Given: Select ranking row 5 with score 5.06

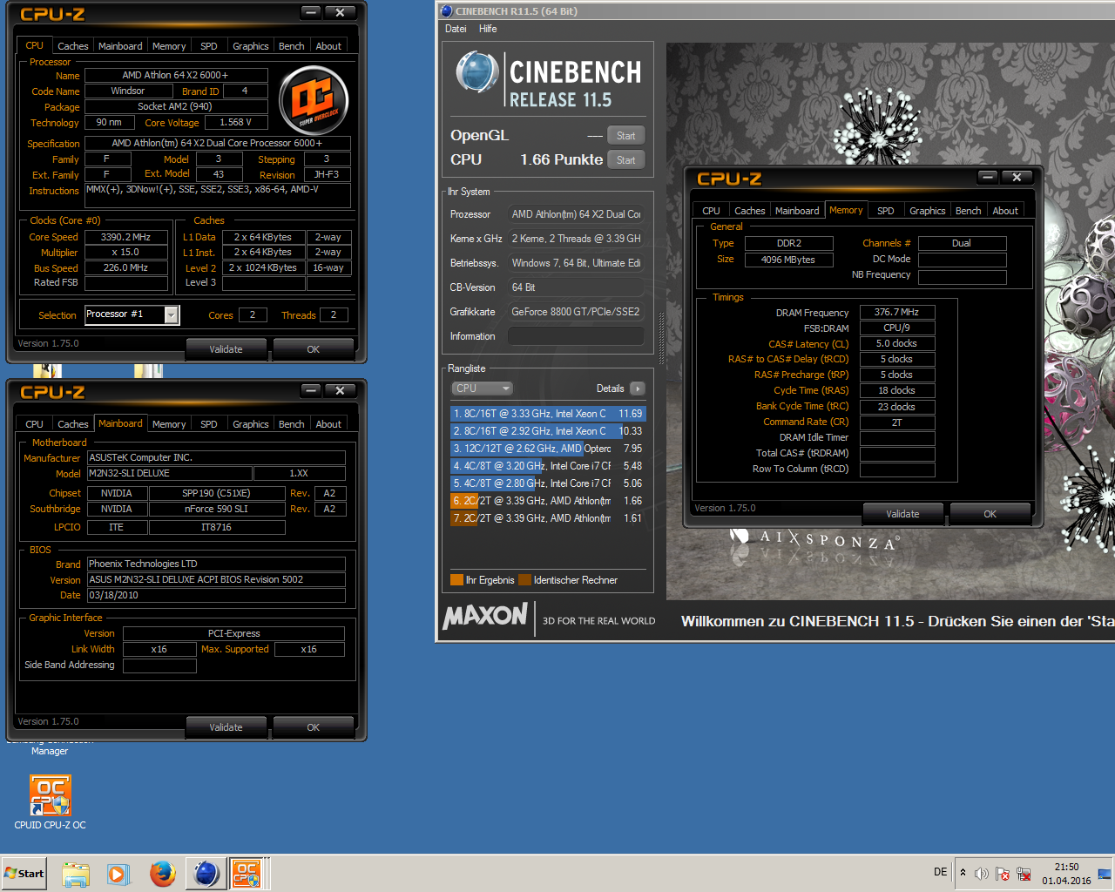Looking at the screenshot, I should click(x=548, y=483).
